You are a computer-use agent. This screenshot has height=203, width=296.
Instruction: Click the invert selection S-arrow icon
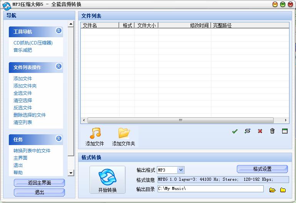coord(247,131)
